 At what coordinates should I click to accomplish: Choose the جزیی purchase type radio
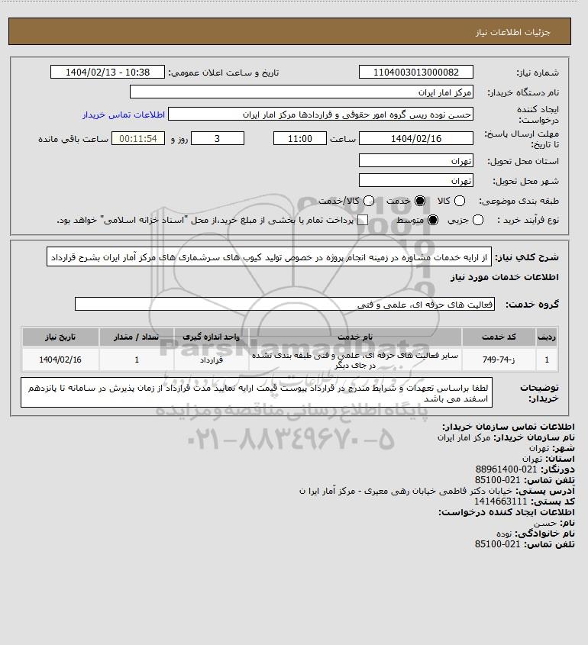(478, 220)
